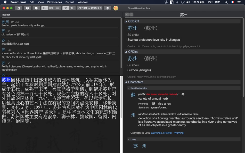Collapse the CFDict section

coord(126,52)
